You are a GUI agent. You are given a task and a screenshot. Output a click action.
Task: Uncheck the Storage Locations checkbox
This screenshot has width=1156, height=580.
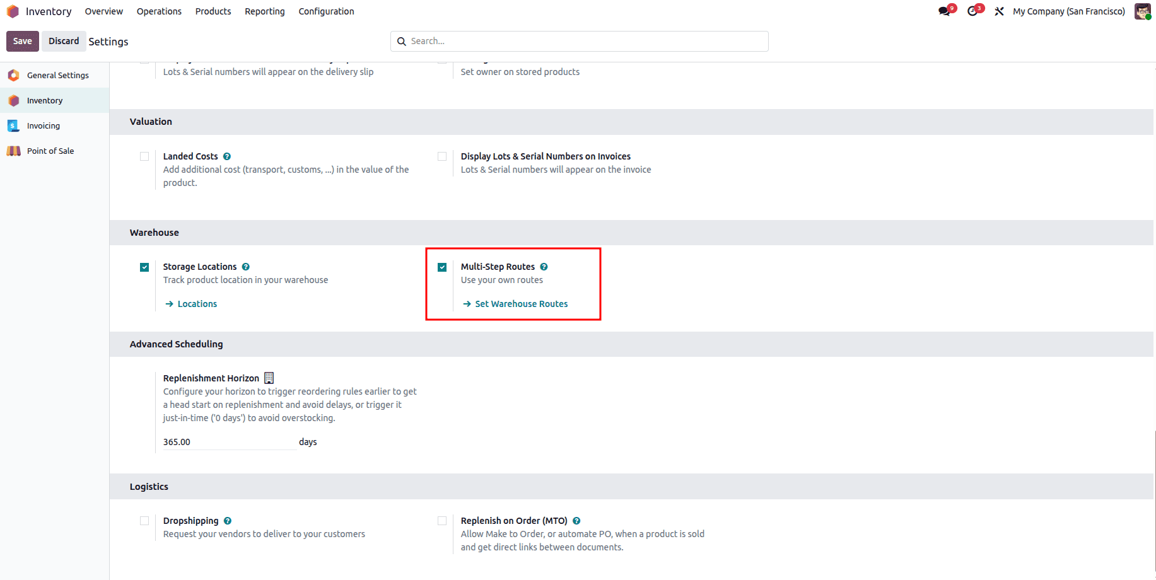tap(144, 267)
